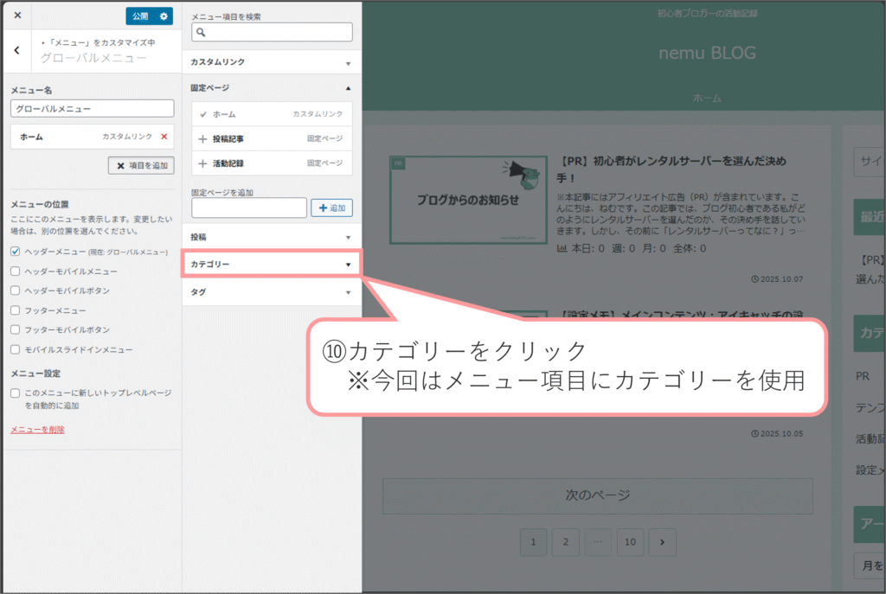
Task: Close the customizer with the X icon
Action: 17,16
